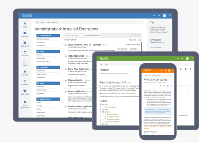Open notifications bell in green tablet header
Image resolution: width=199 pixels, height=143 pixels.
[x=183, y=58]
